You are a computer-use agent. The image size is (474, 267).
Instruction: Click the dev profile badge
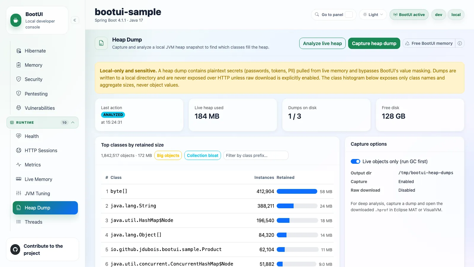439,15
